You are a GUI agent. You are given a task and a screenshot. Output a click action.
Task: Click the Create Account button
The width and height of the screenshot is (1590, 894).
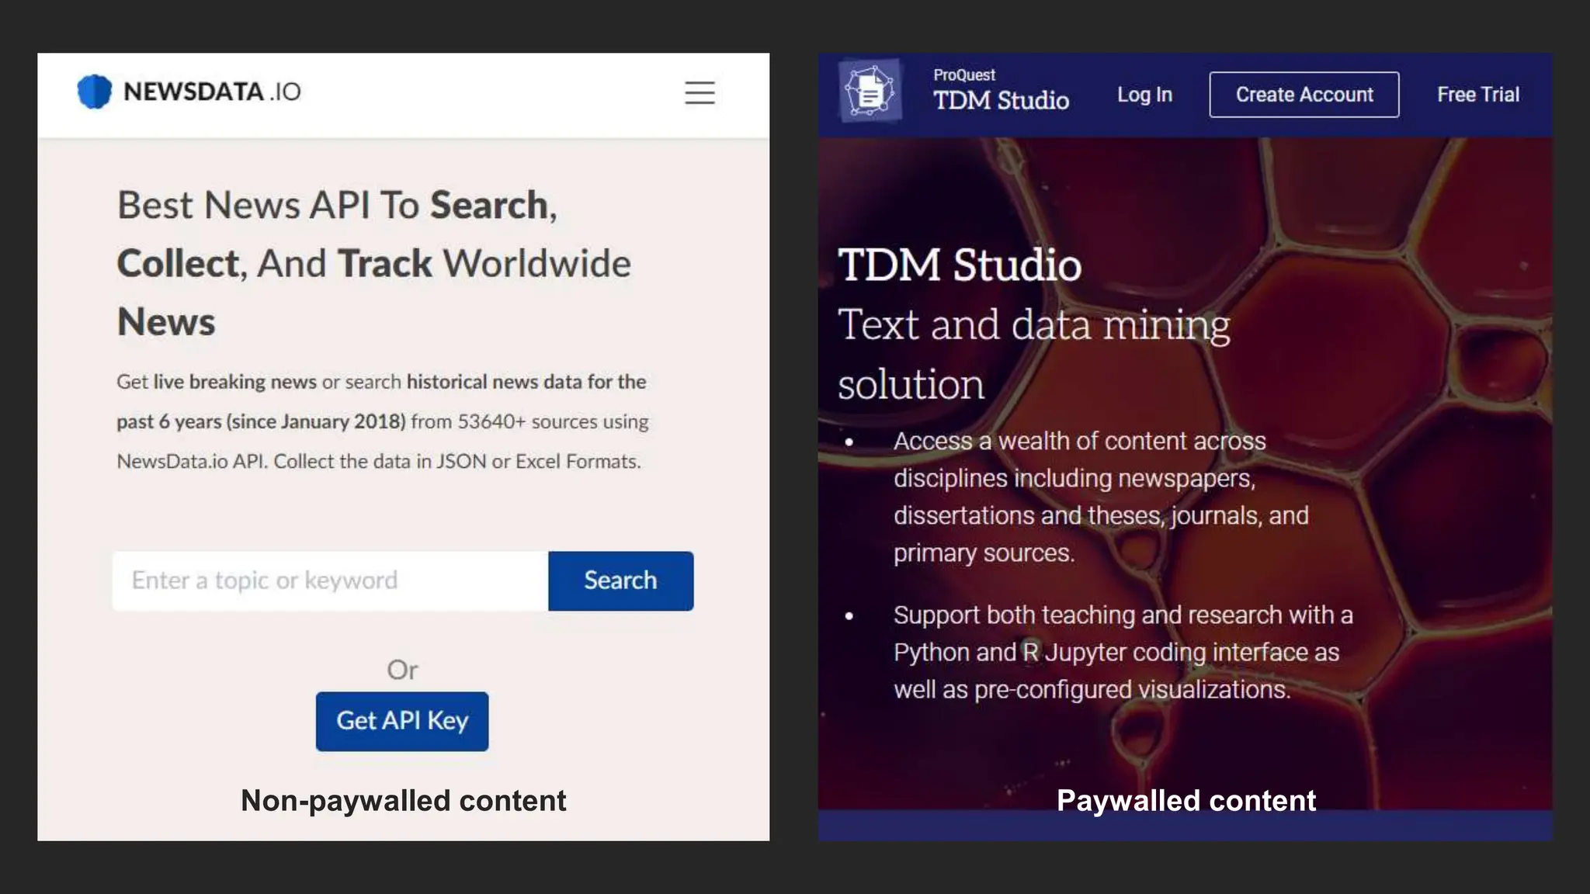pos(1304,95)
